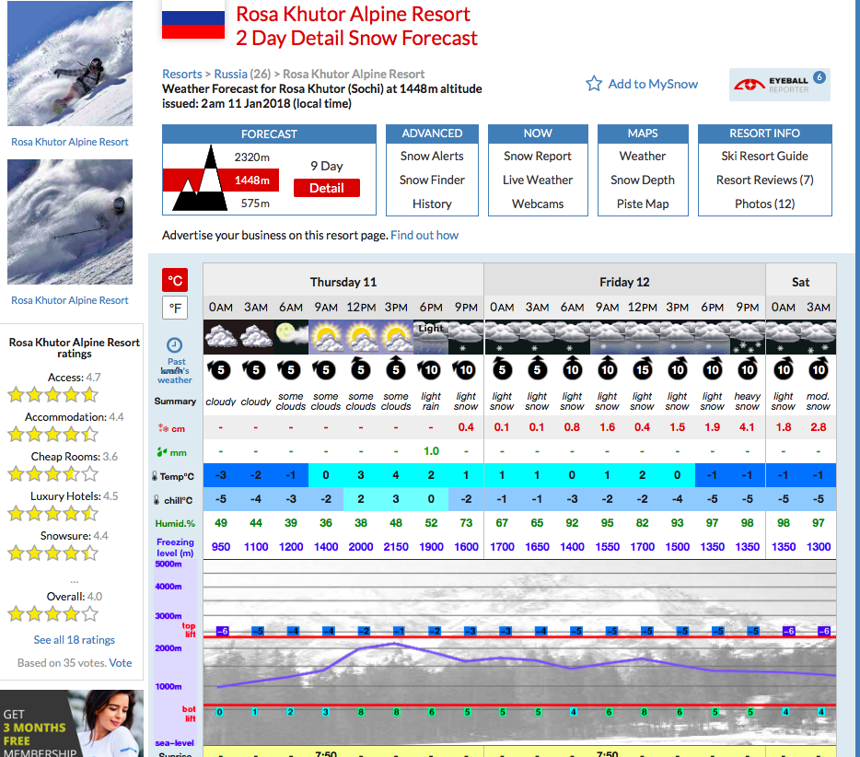Click the Friday 12 day header
Image resolution: width=860 pixels, height=757 pixels.
click(624, 282)
